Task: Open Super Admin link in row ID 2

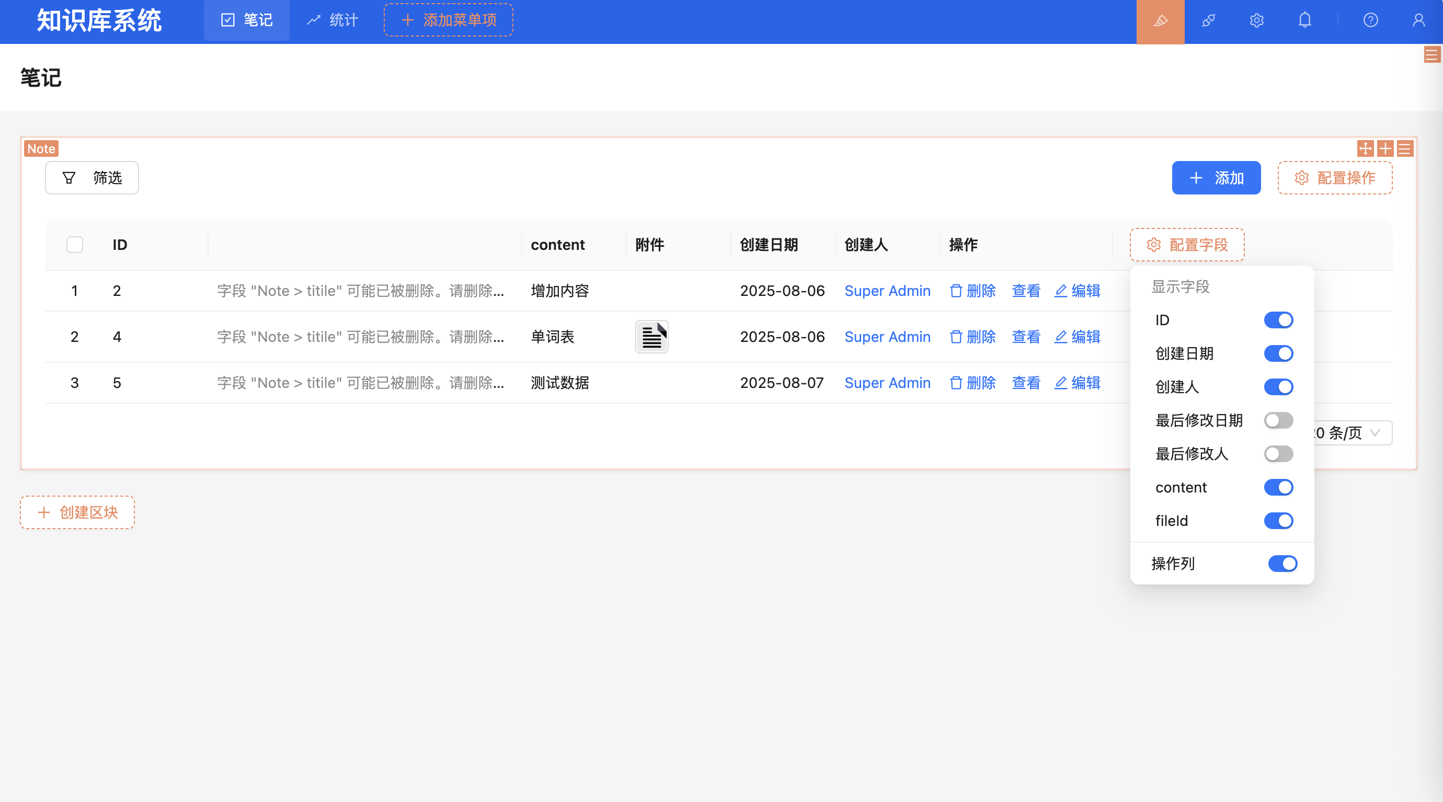Action: [887, 291]
